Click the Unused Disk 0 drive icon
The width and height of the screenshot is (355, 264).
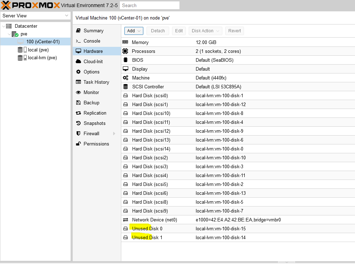pos(125,229)
